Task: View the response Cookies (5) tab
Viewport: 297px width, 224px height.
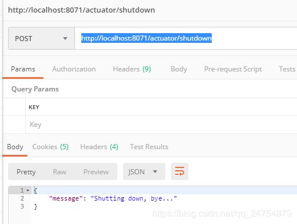Action: [50, 147]
